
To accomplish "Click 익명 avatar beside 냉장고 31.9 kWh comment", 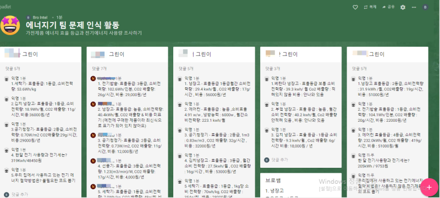I will point(354,78).
